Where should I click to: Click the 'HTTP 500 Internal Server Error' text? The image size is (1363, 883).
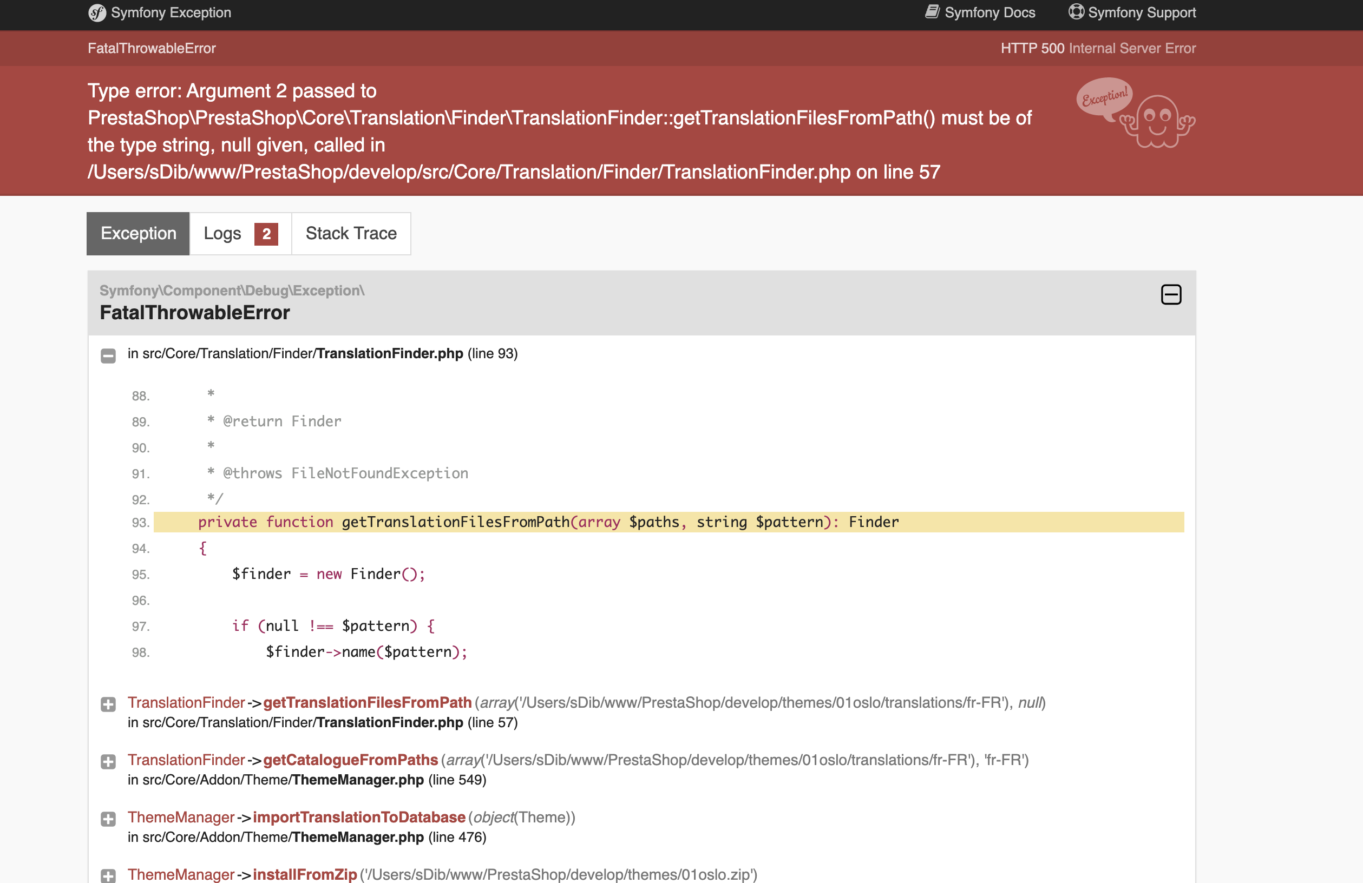pos(1098,48)
